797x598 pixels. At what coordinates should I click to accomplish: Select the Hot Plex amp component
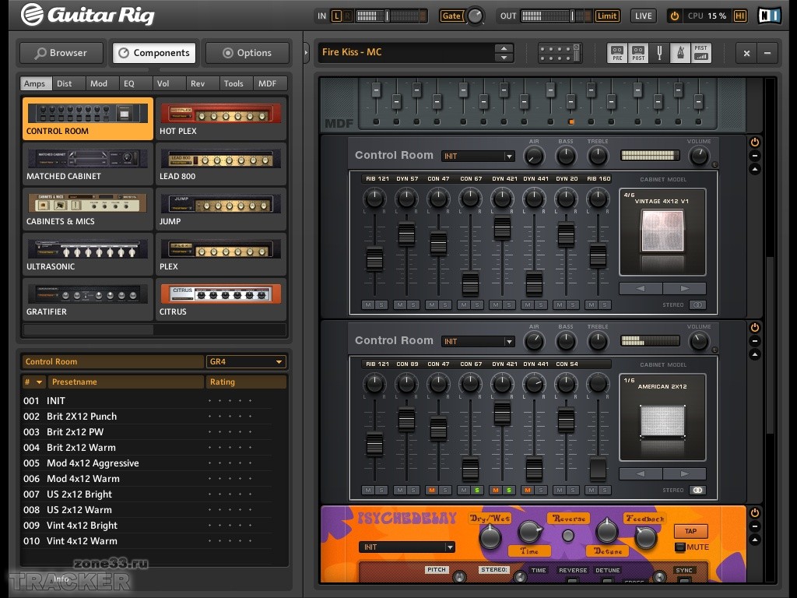tap(220, 118)
